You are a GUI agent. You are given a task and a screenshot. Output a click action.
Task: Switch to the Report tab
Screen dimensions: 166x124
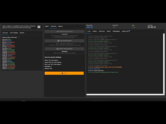22,33
